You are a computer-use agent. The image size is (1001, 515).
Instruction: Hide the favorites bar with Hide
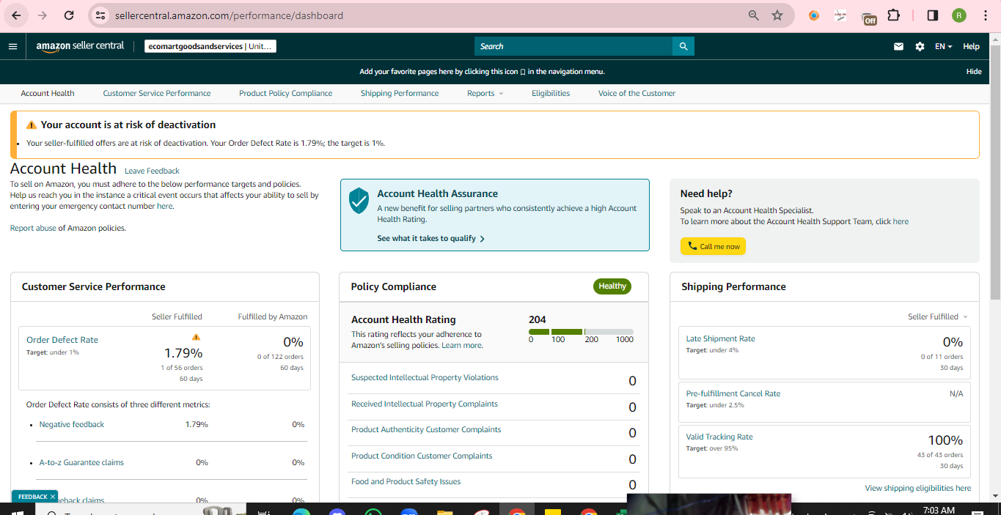tap(974, 72)
